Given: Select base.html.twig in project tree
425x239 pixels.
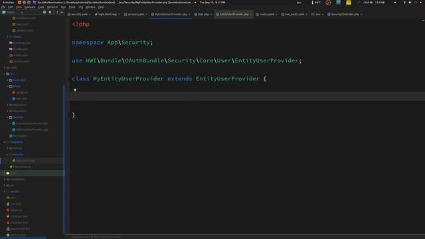Looking at the screenshot, I should coord(21,167).
